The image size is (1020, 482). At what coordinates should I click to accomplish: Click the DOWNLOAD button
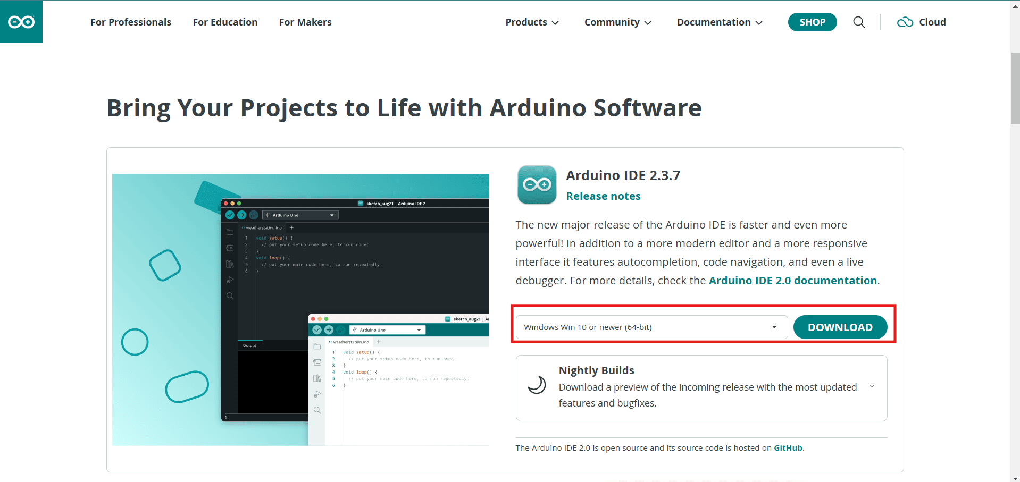pyautogui.click(x=840, y=327)
